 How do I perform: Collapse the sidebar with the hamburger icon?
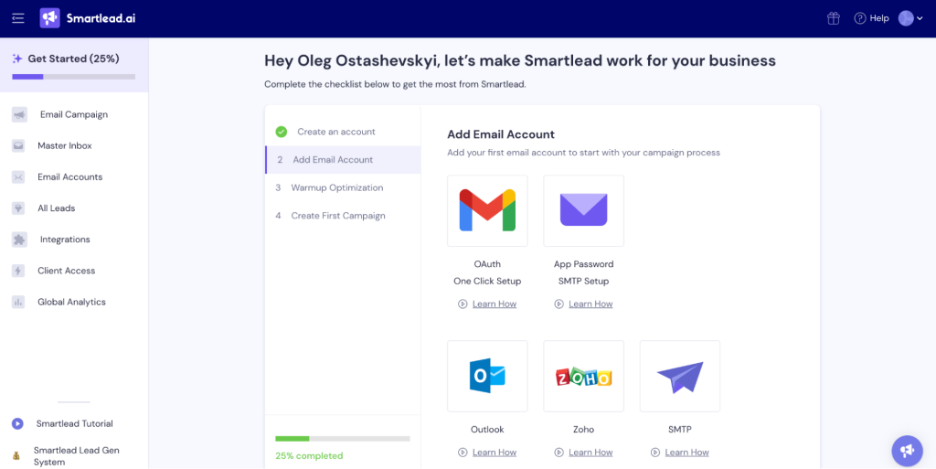click(18, 18)
